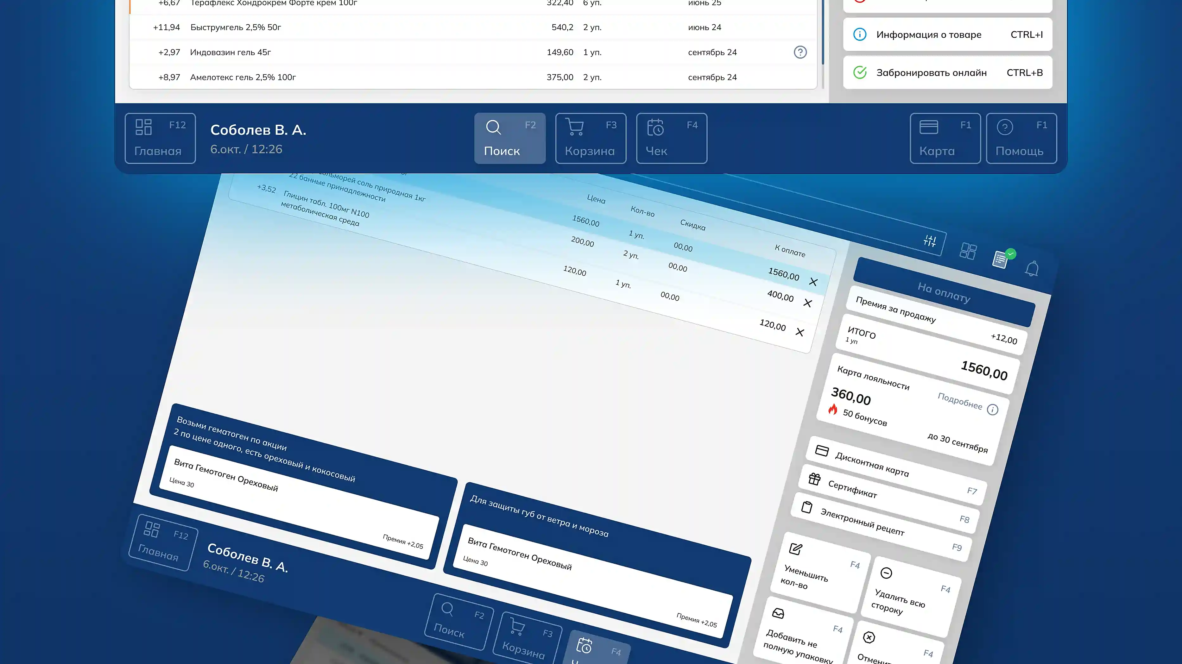Click calendar clock icon on upper Чек tab

pyautogui.click(x=655, y=127)
